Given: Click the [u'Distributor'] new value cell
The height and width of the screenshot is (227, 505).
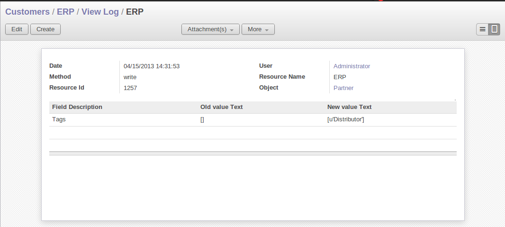Looking at the screenshot, I should pyautogui.click(x=345, y=119).
